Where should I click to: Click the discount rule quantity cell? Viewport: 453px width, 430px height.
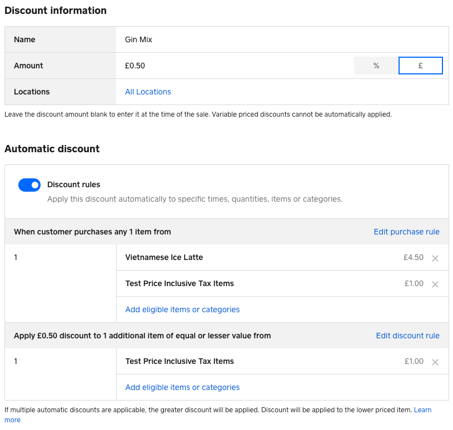(60, 374)
